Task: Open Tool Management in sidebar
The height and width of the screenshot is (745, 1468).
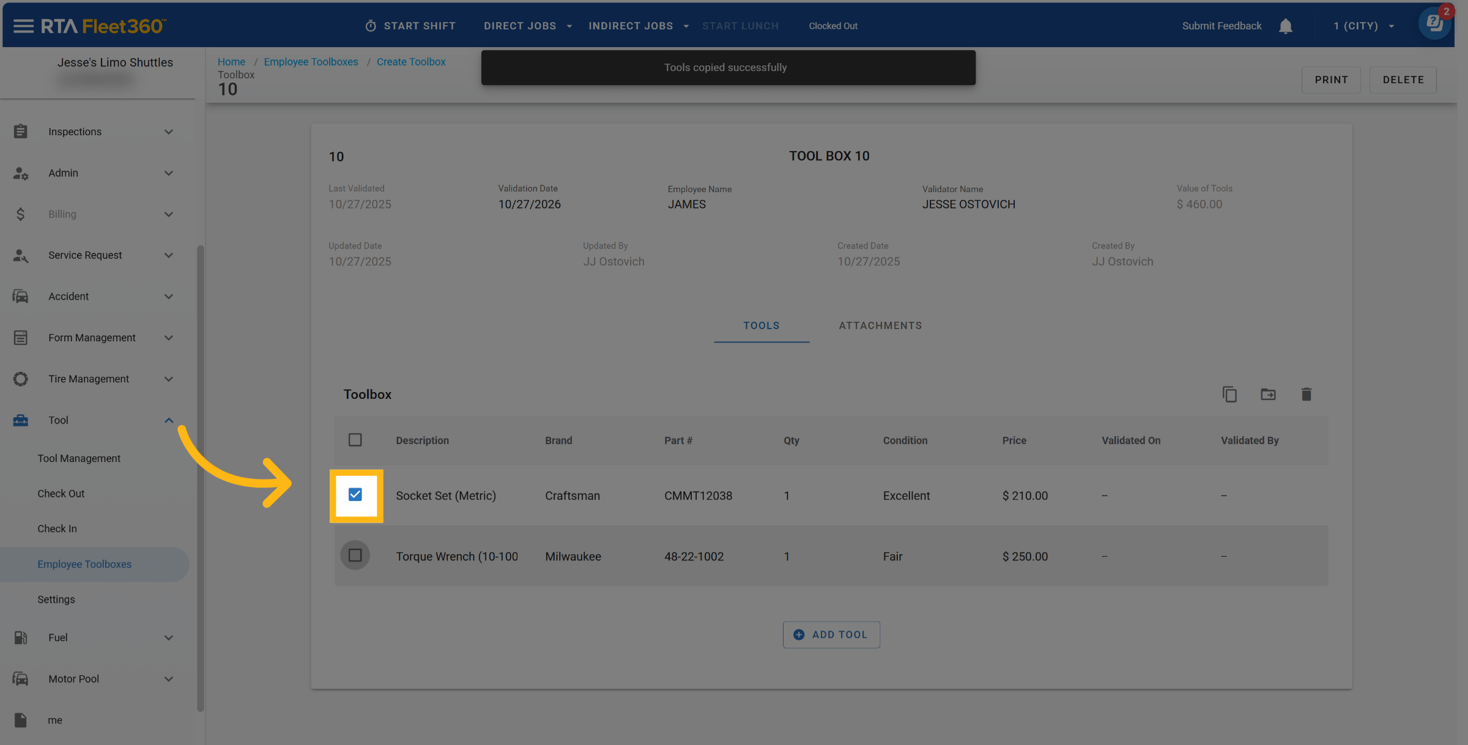Action: [x=79, y=458]
